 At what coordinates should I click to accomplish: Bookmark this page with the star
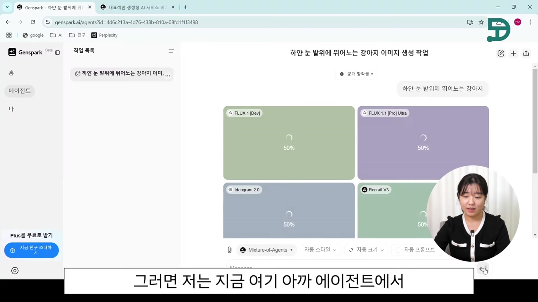(481, 22)
